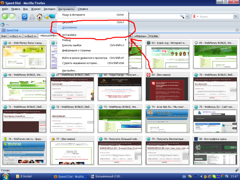Open dial 80 Вся графика здесь thumbnail
This screenshot has height=180, width=240.
pyautogui.click(x=215, y=153)
